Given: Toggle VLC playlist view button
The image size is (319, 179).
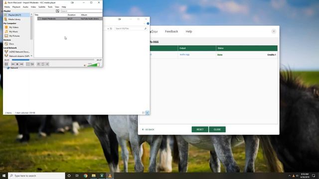Looking at the screenshot, I should tap(38, 64).
